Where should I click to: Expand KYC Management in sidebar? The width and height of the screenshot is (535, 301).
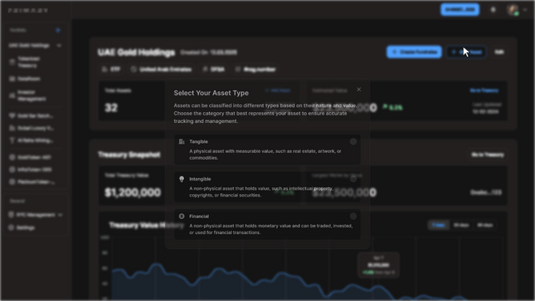pyautogui.click(x=35, y=215)
